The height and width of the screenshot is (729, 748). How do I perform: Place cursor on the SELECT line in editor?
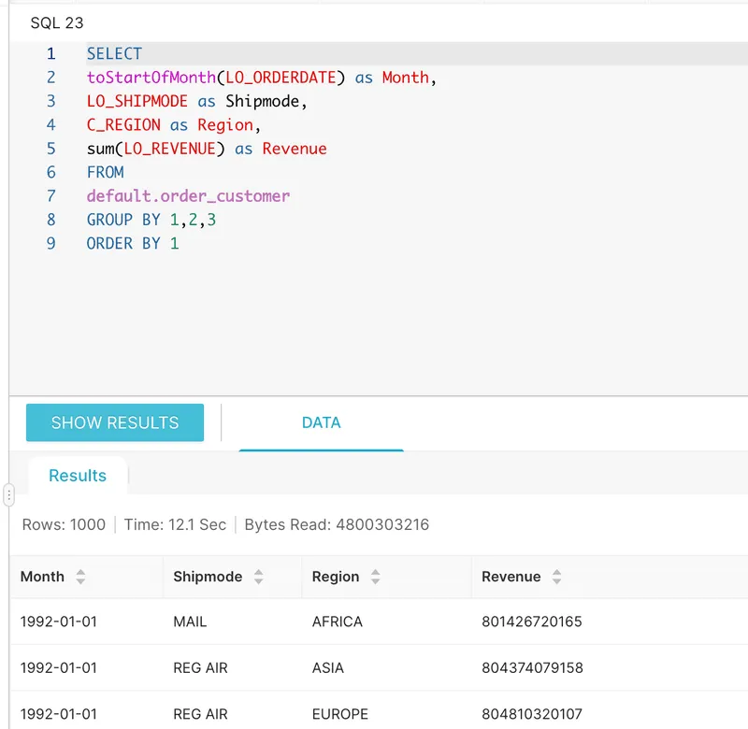[114, 54]
